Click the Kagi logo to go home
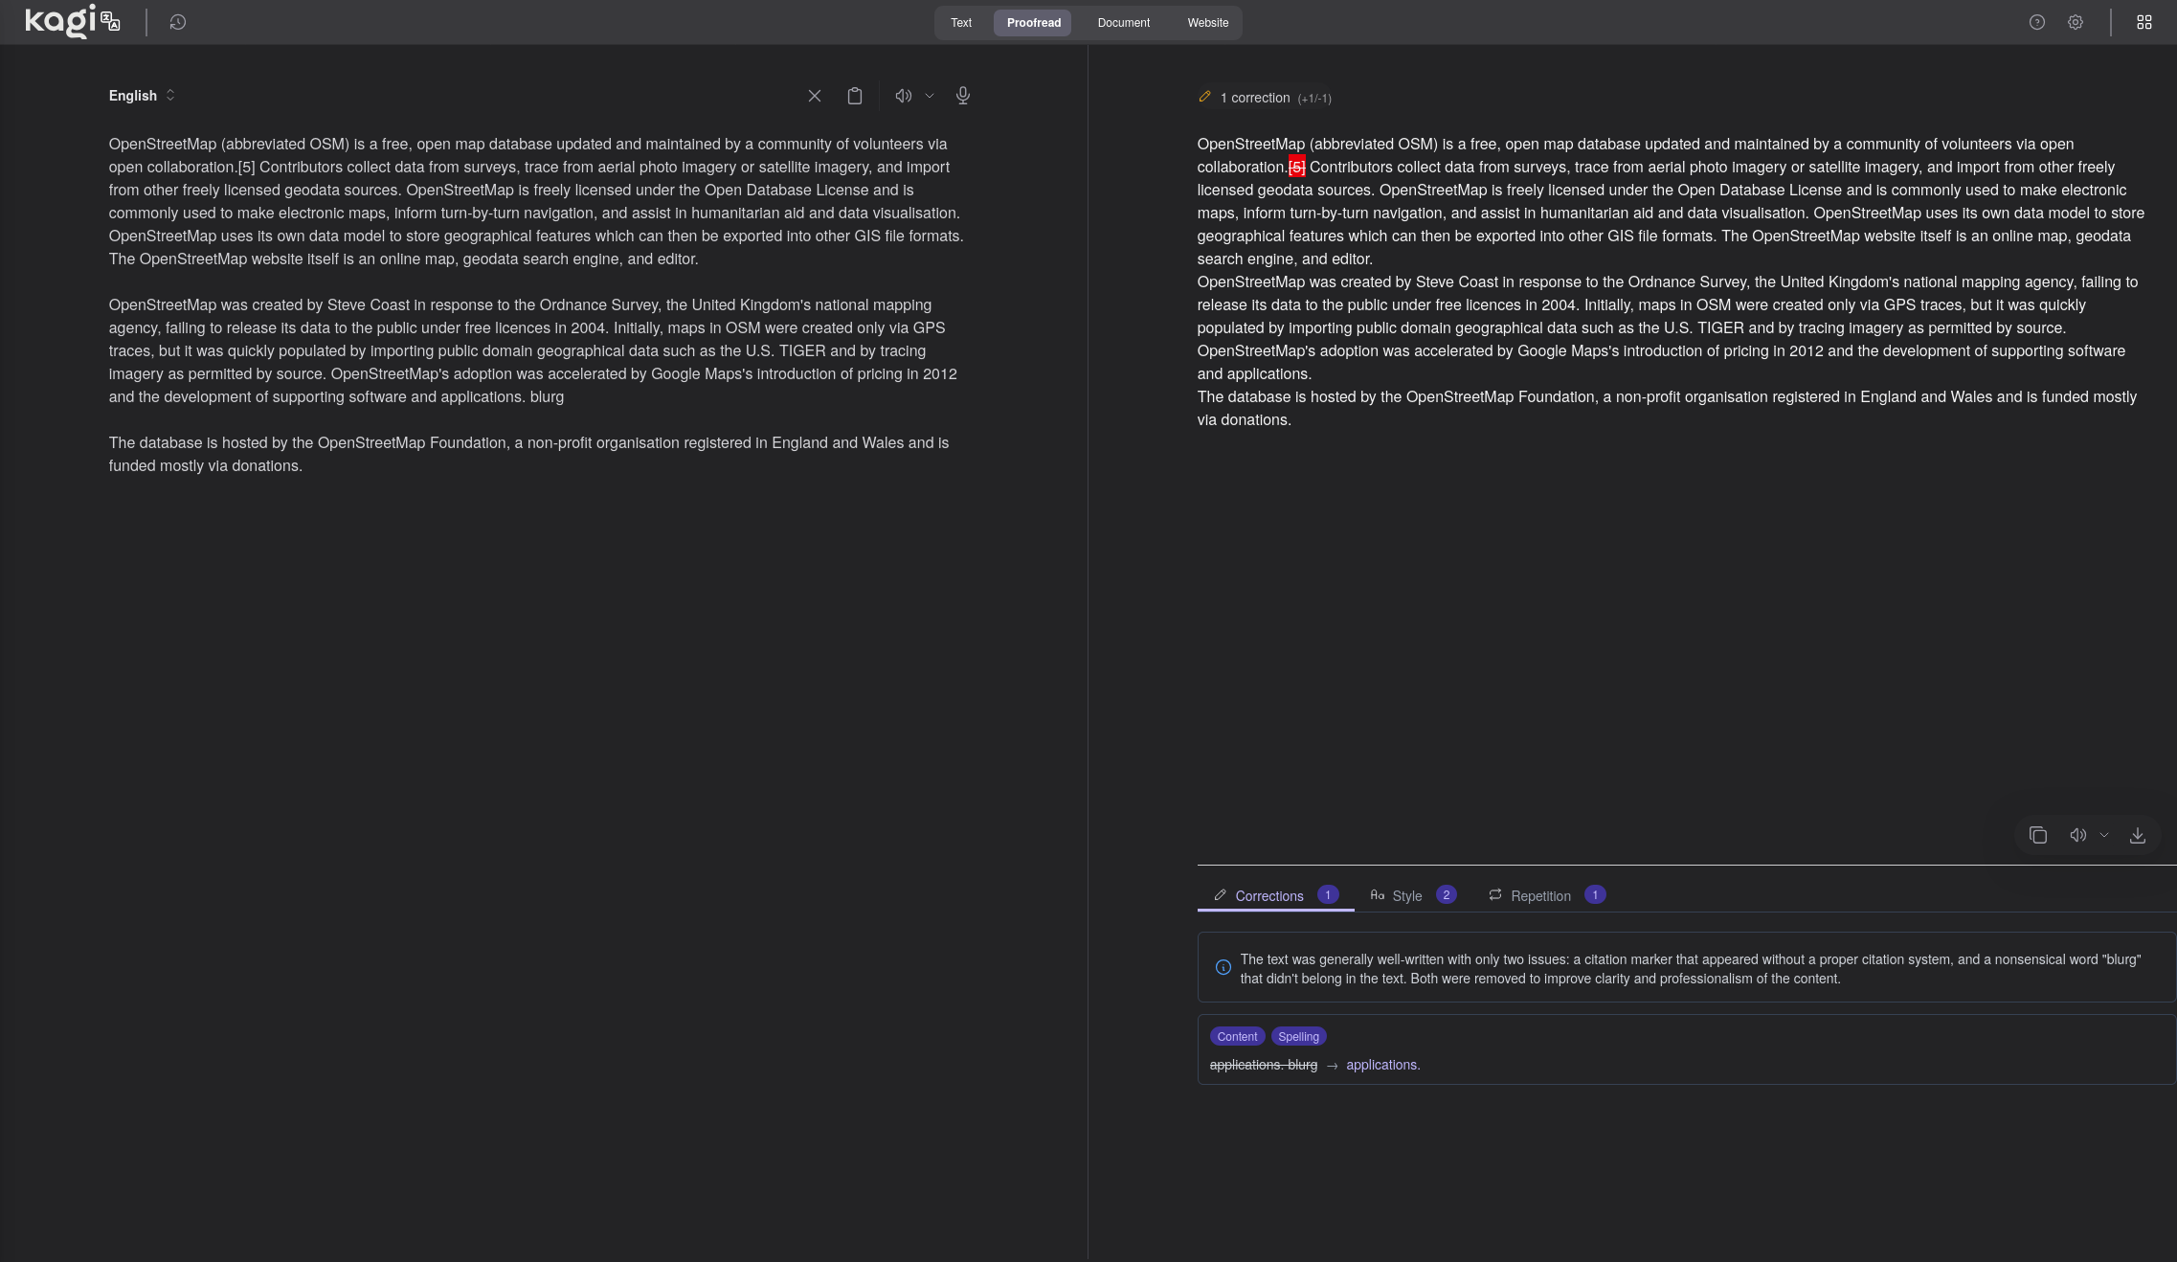2177x1262 pixels. [x=63, y=20]
